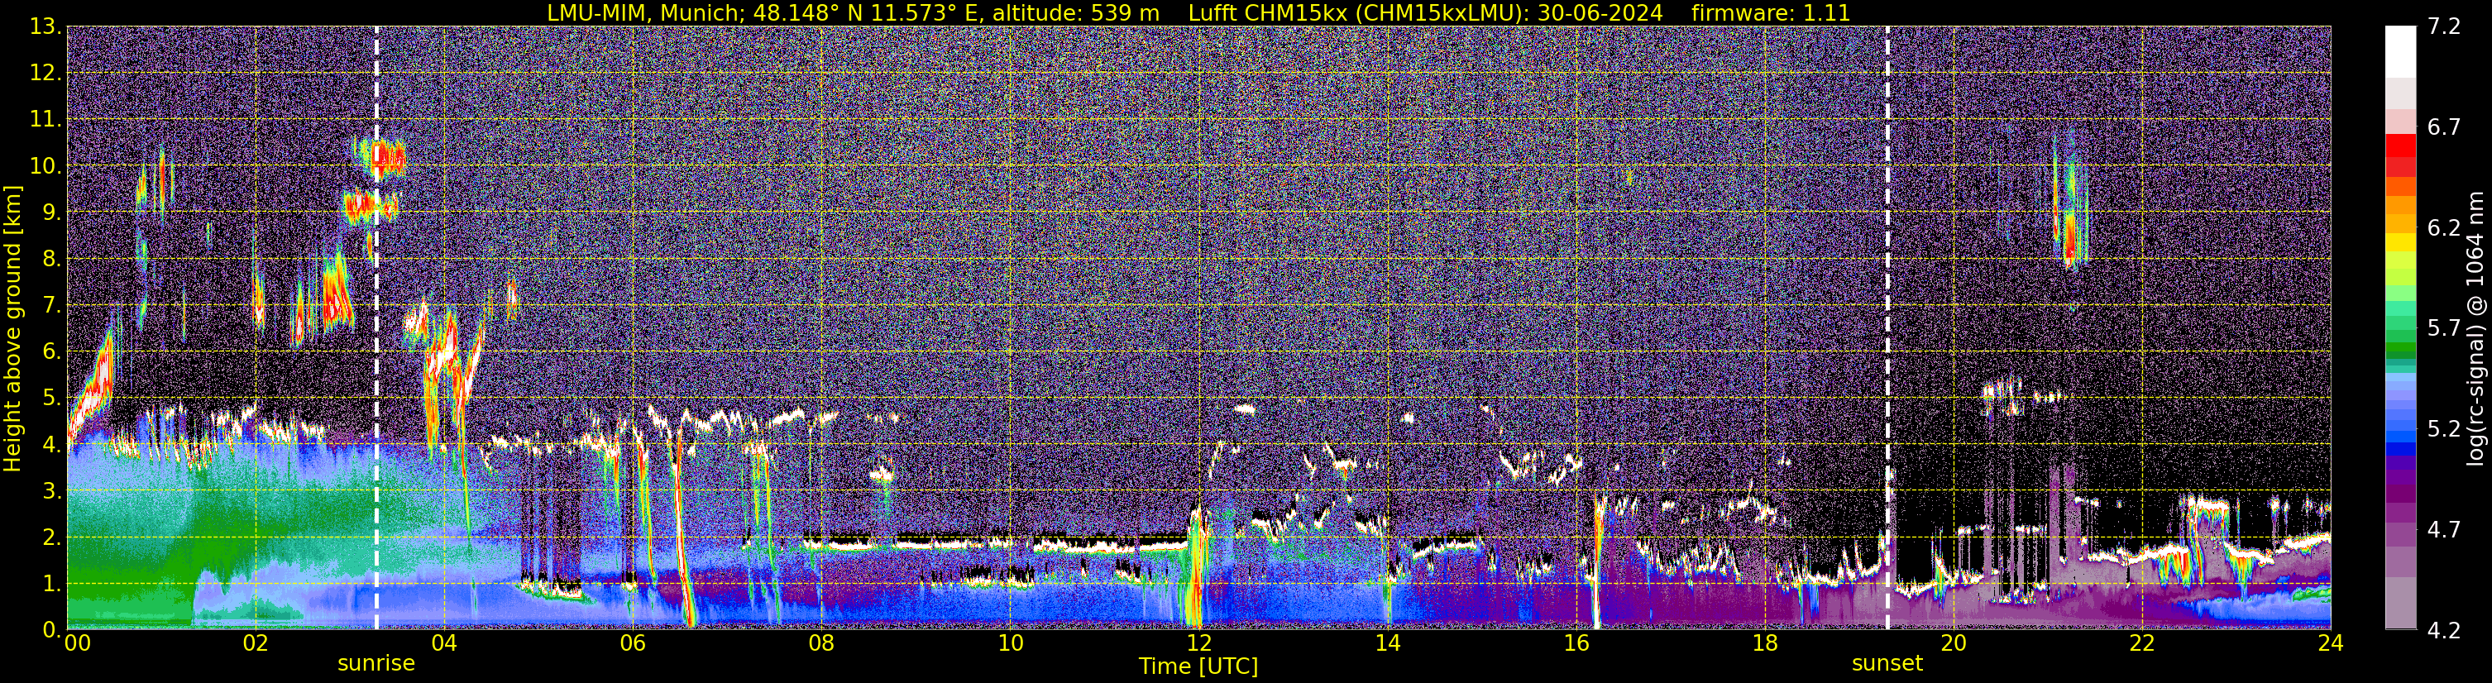Click height axis tick '13.'
The width and height of the screenshot is (2492, 683).
click(x=45, y=26)
